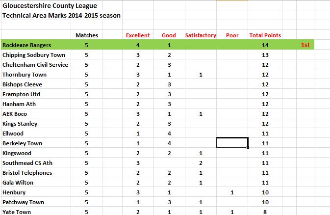Click Rockleaze Rangers total points 14

tap(265, 45)
